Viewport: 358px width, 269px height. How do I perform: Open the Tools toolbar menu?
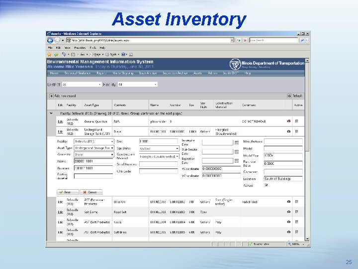(x=112, y=54)
